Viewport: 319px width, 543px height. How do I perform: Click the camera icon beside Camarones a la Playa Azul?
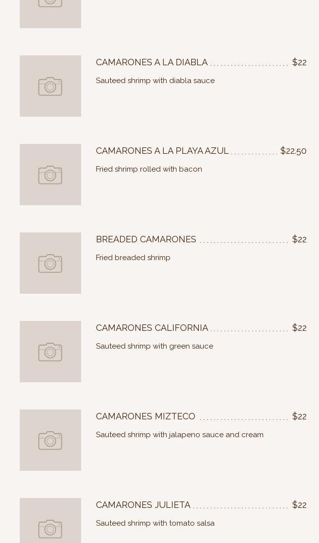(x=50, y=175)
